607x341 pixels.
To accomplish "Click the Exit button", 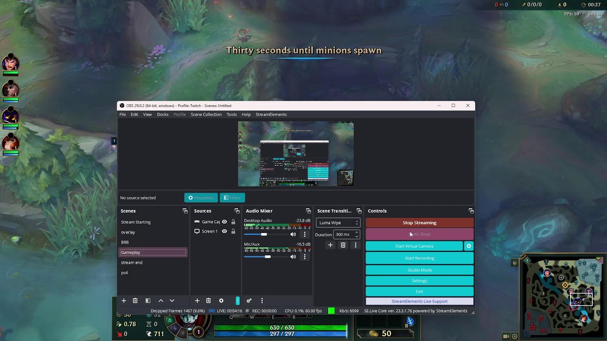I will point(420,292).
